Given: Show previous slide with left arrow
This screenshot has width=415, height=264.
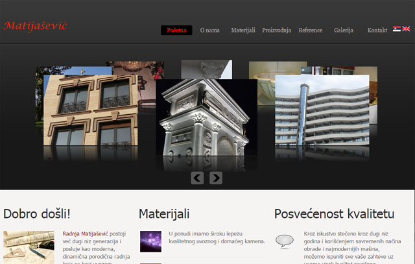Looking at the screenshot, I should pos(197,178).
